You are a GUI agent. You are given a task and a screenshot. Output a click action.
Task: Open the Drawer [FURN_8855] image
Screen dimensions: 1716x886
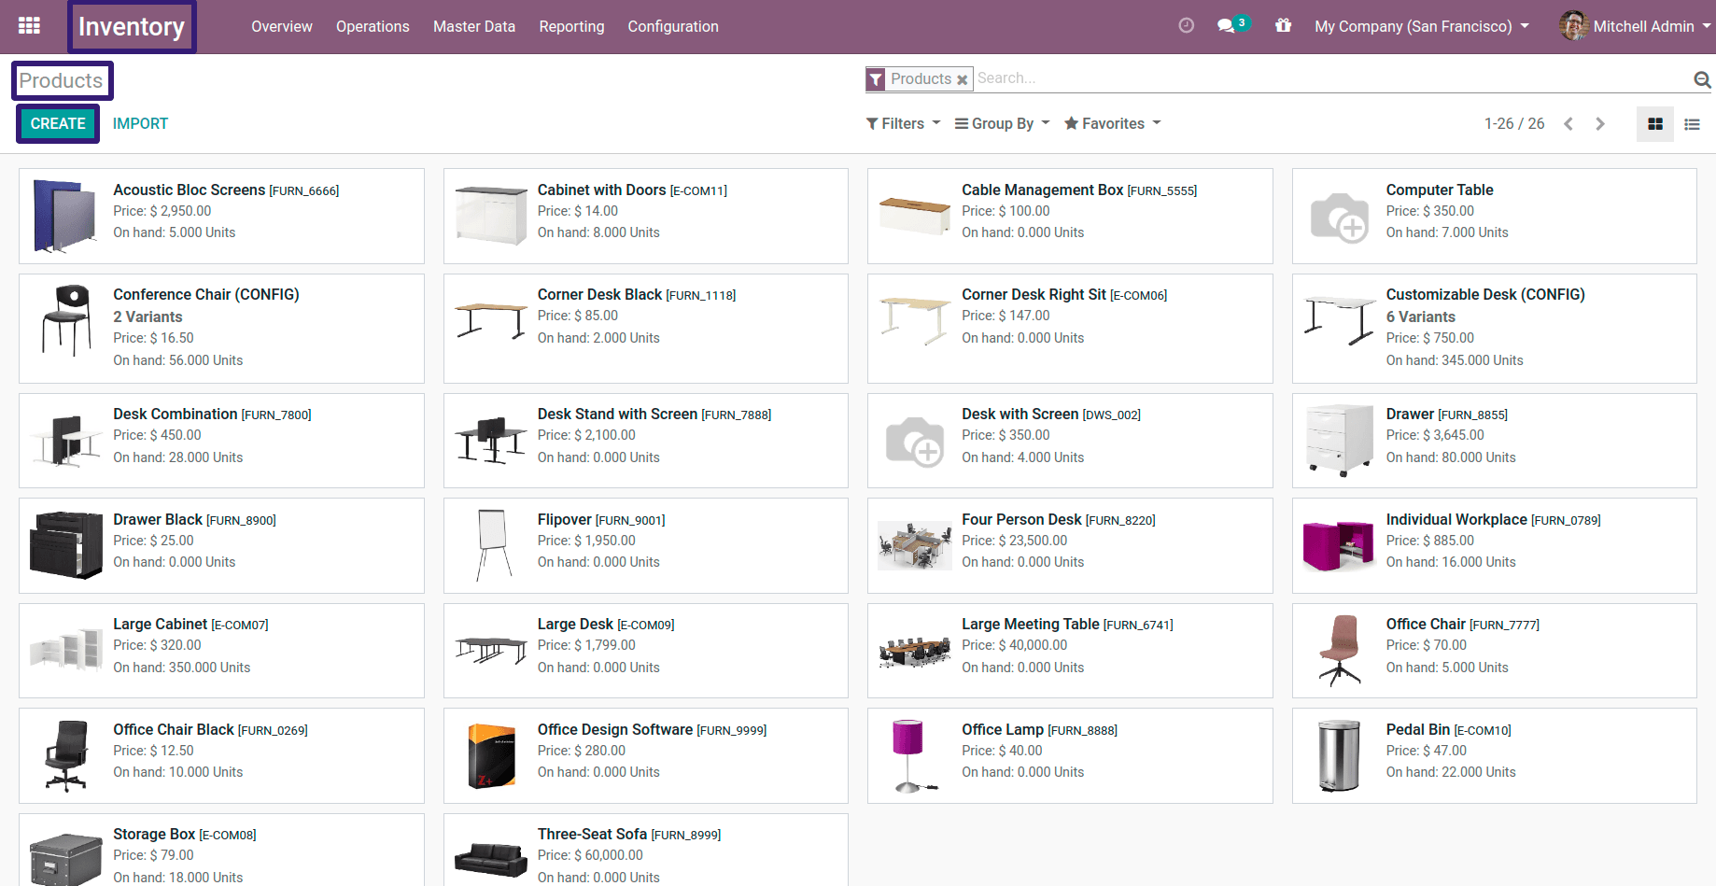(x=1340, y=441)
